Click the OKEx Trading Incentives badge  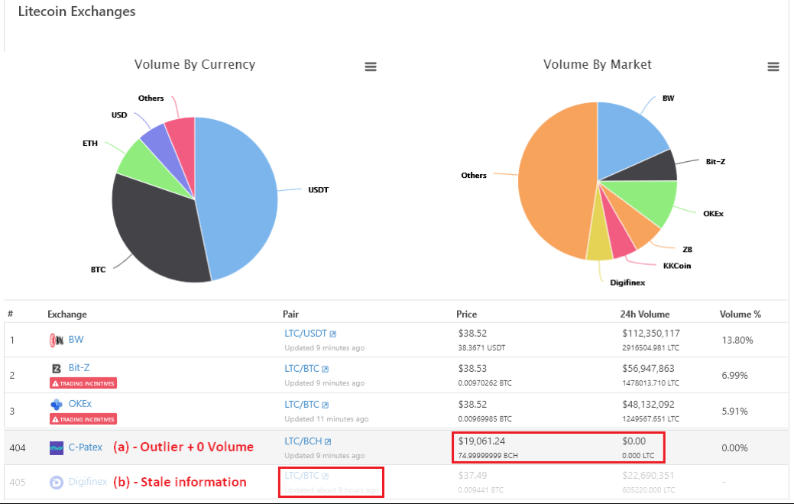[83, 419]
